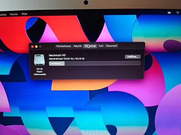Open the Ikkuna menu in menu bar
181x135 pixels.
tap(14, 14)
